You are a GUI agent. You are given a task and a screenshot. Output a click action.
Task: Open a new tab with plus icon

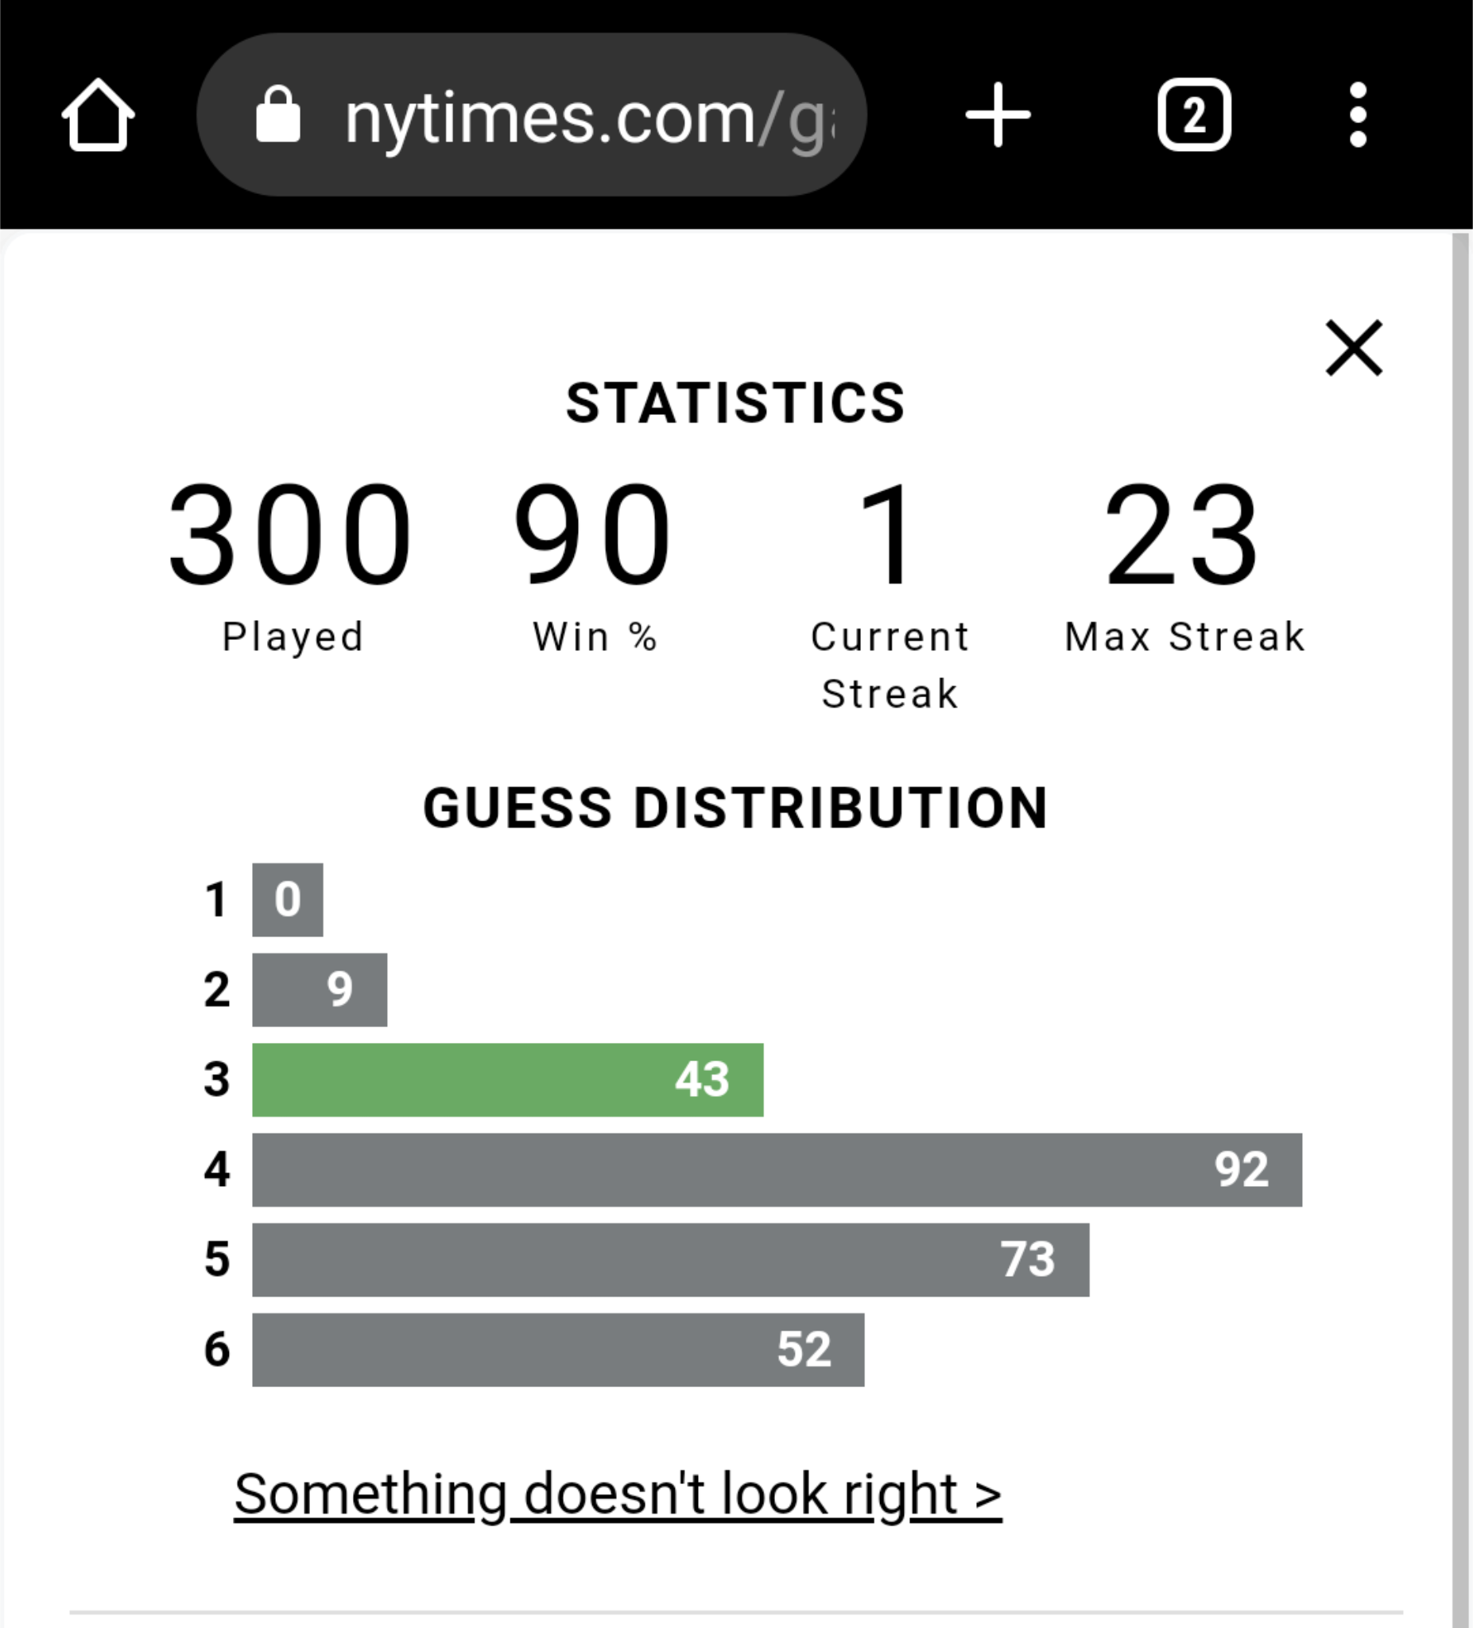click(998, 114)
